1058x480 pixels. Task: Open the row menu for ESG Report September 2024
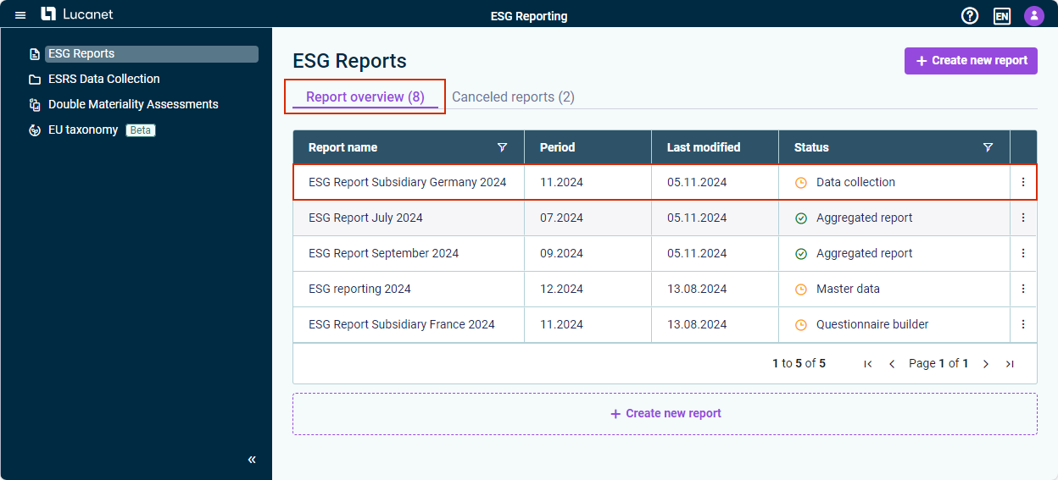pos(1023,253)
